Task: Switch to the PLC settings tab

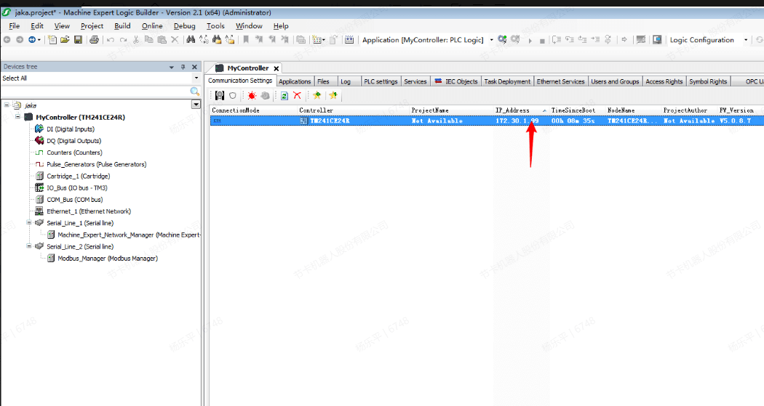Action: point(380,81)
